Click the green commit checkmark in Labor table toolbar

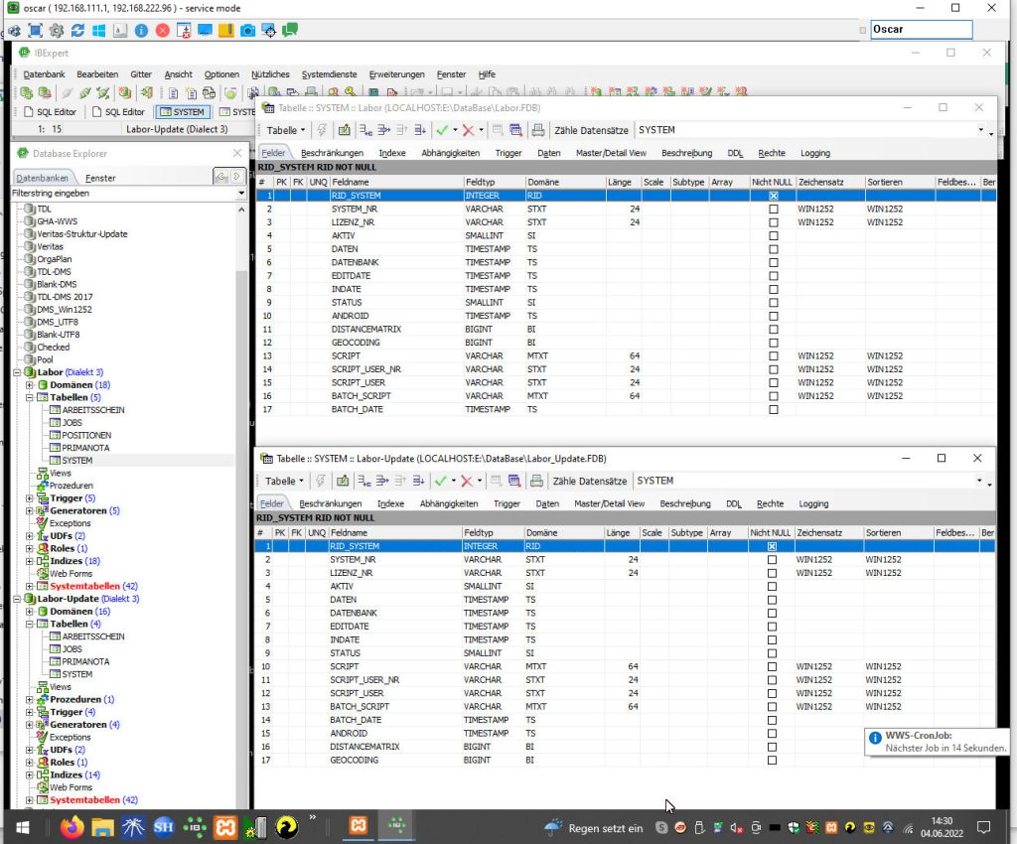[442, 130]
